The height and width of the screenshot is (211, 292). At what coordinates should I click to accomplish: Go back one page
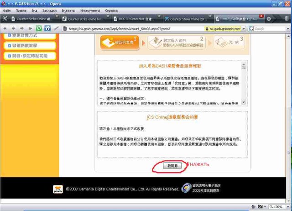(13, 28)
